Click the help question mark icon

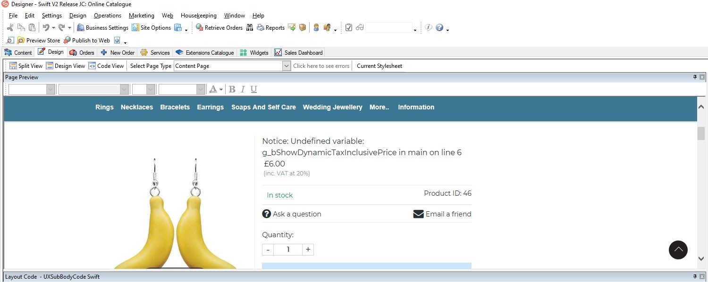[x=439, y=28]
